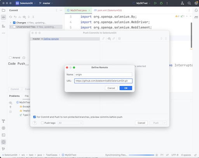Close the MyGitTest.java tab
This screenshot has width=199, height=158.
(89, 10)
